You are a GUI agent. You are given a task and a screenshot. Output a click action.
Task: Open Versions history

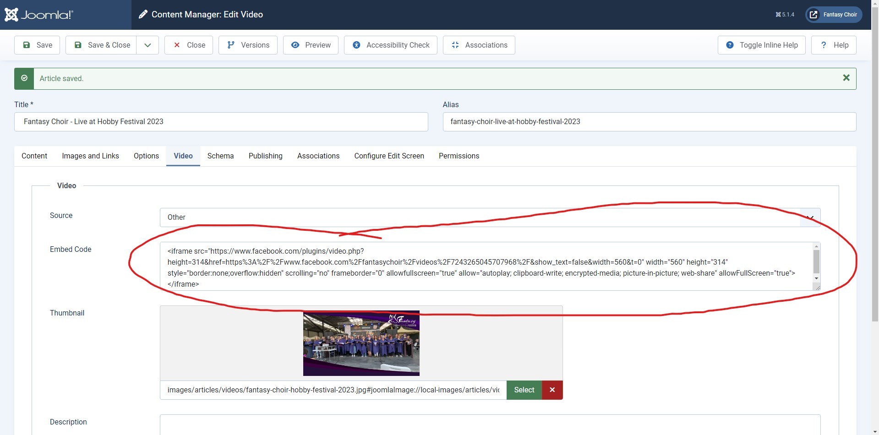(x=248, y=45)
